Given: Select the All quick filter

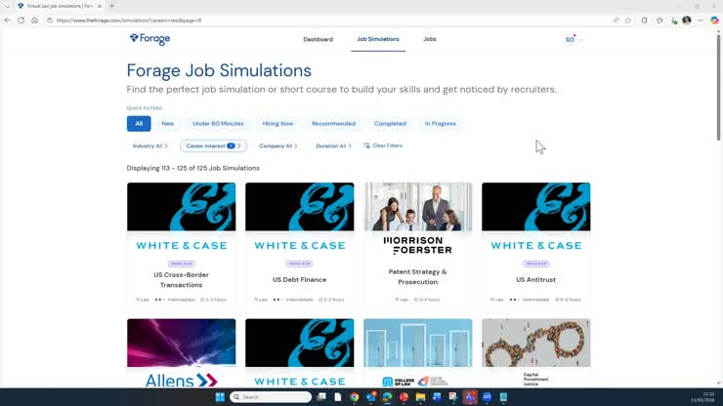Looking at the screenshot, I should coord(139,124).
